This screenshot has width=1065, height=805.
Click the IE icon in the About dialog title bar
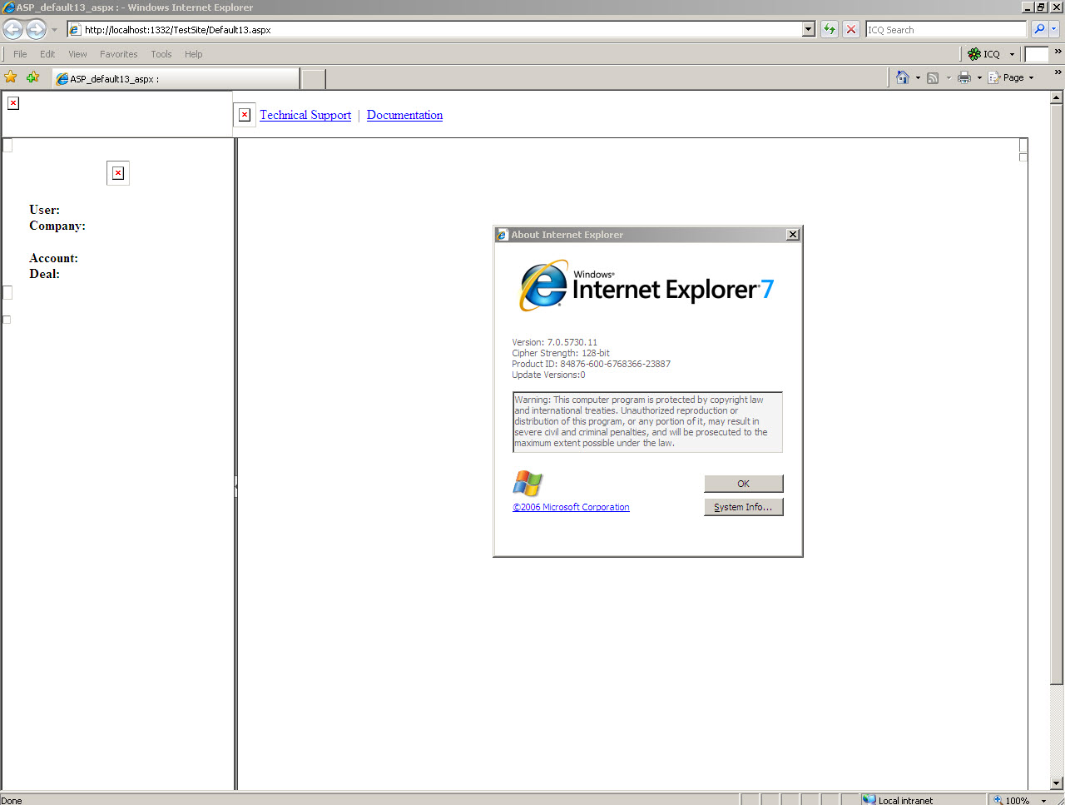pos(502,235)
